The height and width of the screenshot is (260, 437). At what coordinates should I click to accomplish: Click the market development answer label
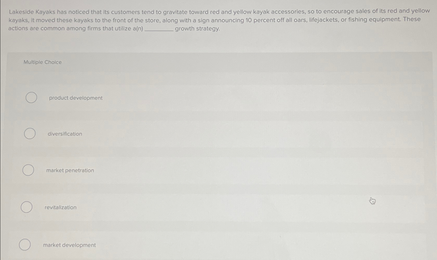tap(69, 245)
